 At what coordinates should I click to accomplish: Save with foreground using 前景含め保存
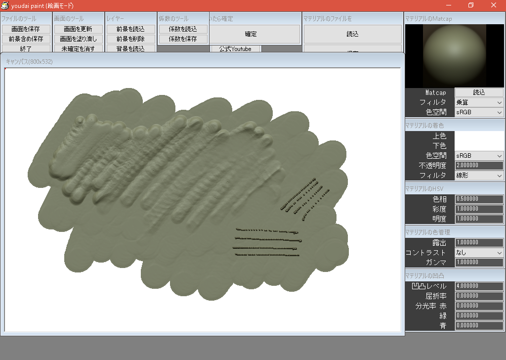tap(27, 39)
